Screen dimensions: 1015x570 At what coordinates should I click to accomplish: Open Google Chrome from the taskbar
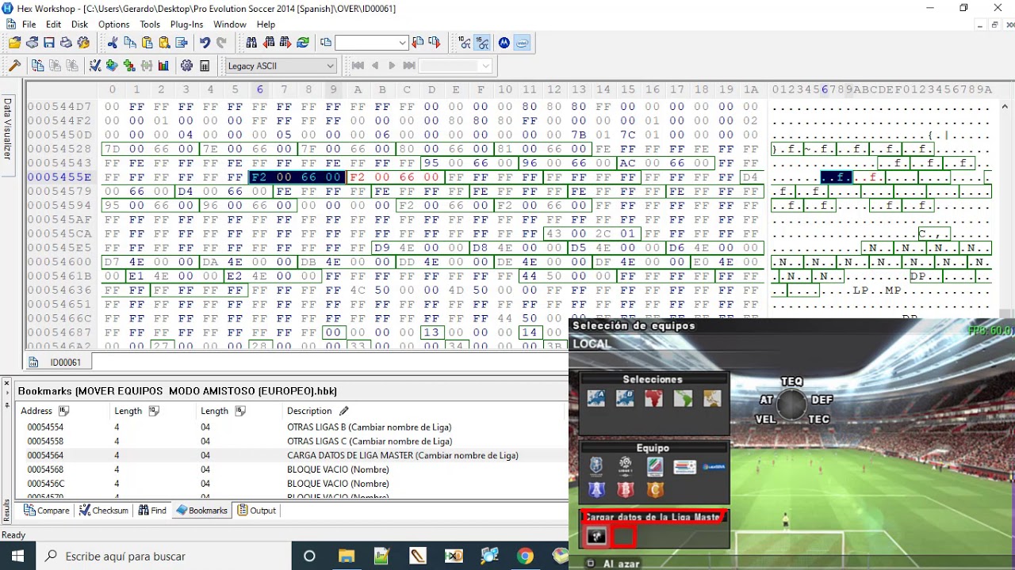[x=525, y=556]
